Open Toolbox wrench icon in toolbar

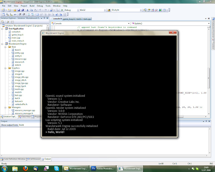tap(157, 10)
